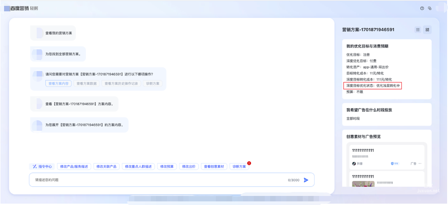Open the 指令中心 command center
448x205 pixels.
pyautogui.click(x=42, y=167)
